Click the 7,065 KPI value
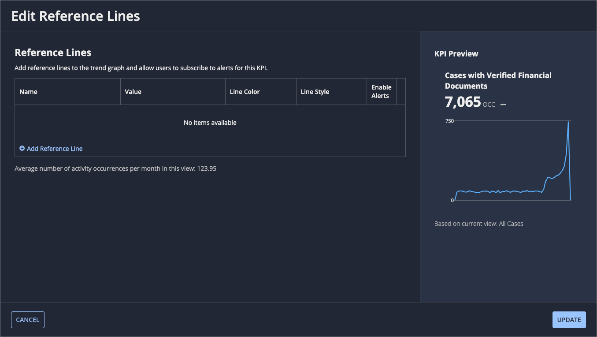 [x=463, y=102]
